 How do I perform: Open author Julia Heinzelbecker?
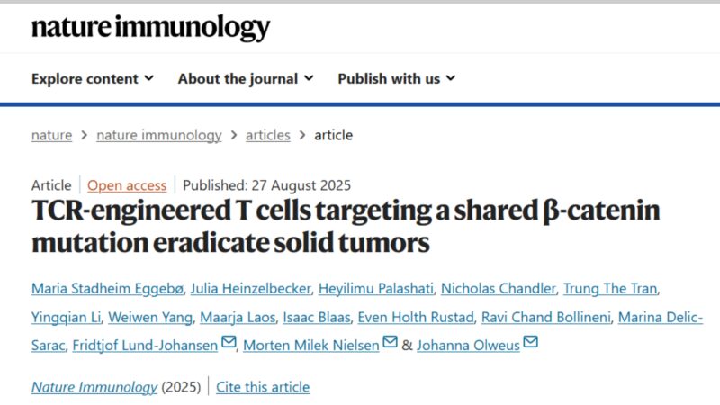[x=251, y=288]
